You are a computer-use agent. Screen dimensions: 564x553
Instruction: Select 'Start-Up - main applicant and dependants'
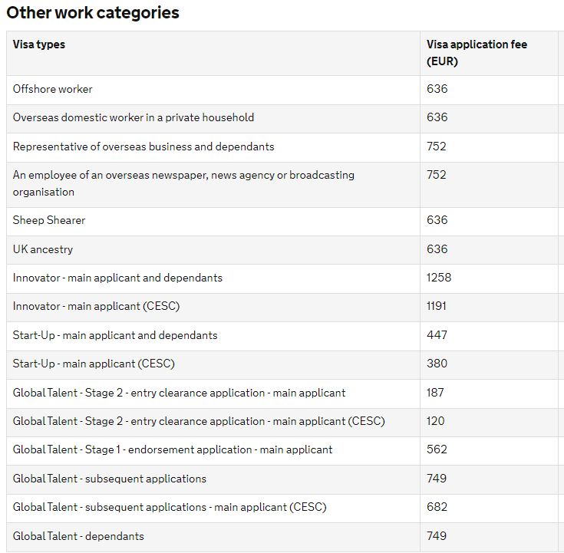115,335
